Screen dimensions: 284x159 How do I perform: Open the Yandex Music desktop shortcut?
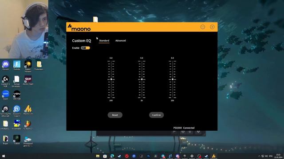pos(28,66)
